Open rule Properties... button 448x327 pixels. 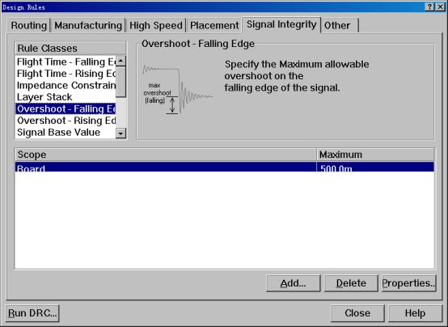click(x=408, y=283)
